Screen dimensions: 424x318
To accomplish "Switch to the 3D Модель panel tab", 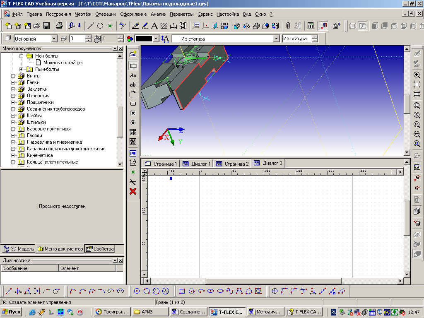I will [19, 249].
